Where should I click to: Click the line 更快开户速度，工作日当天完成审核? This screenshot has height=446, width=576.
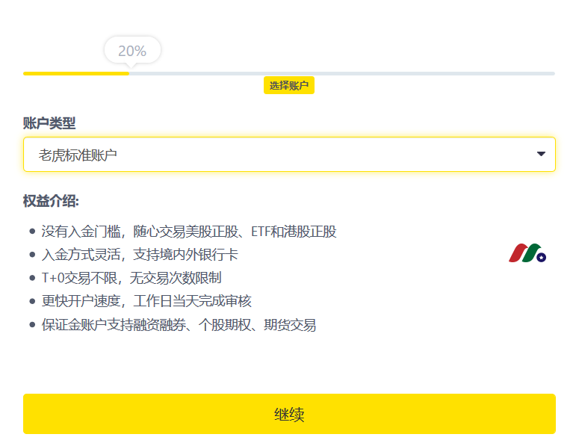pos(146,301)
